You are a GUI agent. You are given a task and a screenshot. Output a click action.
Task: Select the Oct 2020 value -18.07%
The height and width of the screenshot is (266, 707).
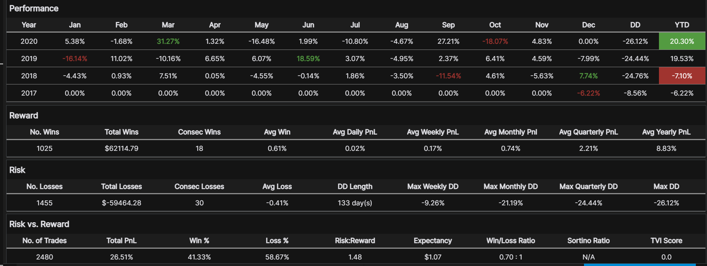495,41
